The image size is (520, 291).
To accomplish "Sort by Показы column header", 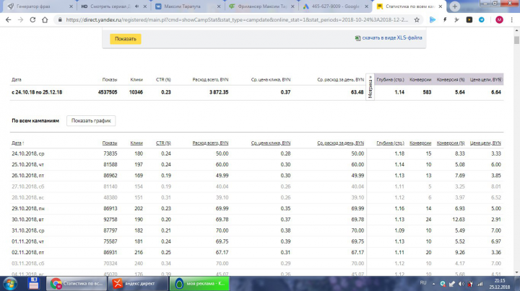I will 110,143.
